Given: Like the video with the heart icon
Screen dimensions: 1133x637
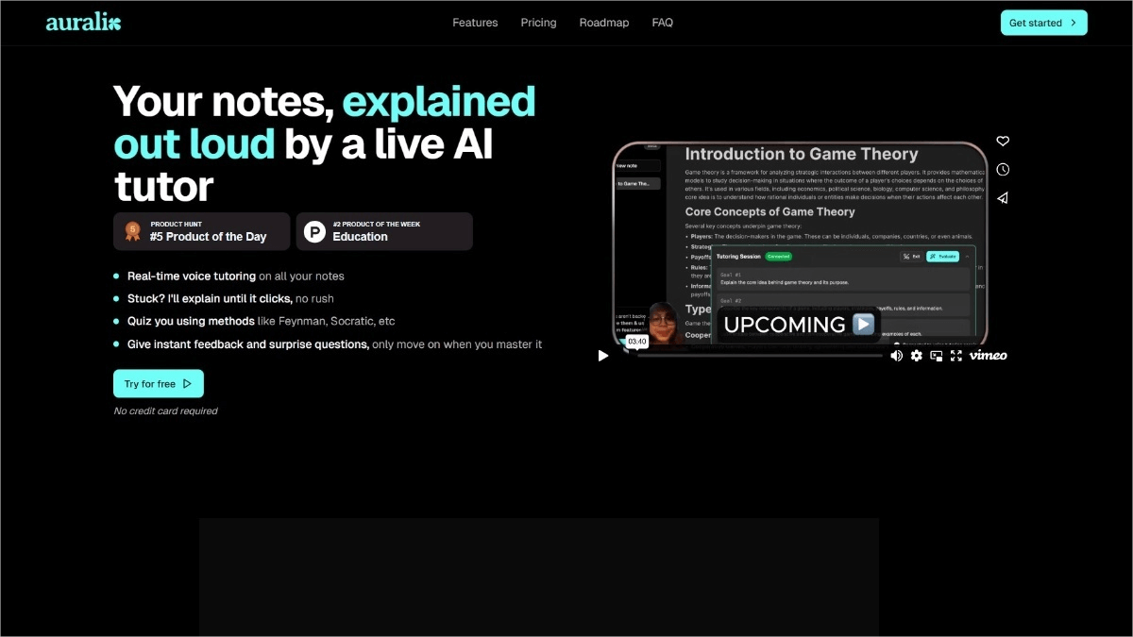Looking at the screenshot, I should [1003, 142].
